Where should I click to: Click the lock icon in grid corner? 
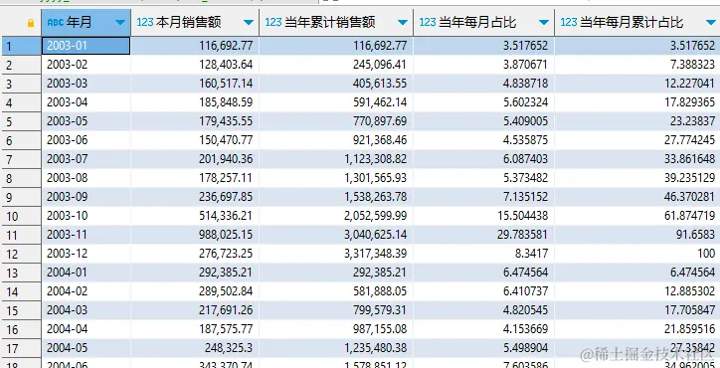pyautogui.click(x=31, y=23)
